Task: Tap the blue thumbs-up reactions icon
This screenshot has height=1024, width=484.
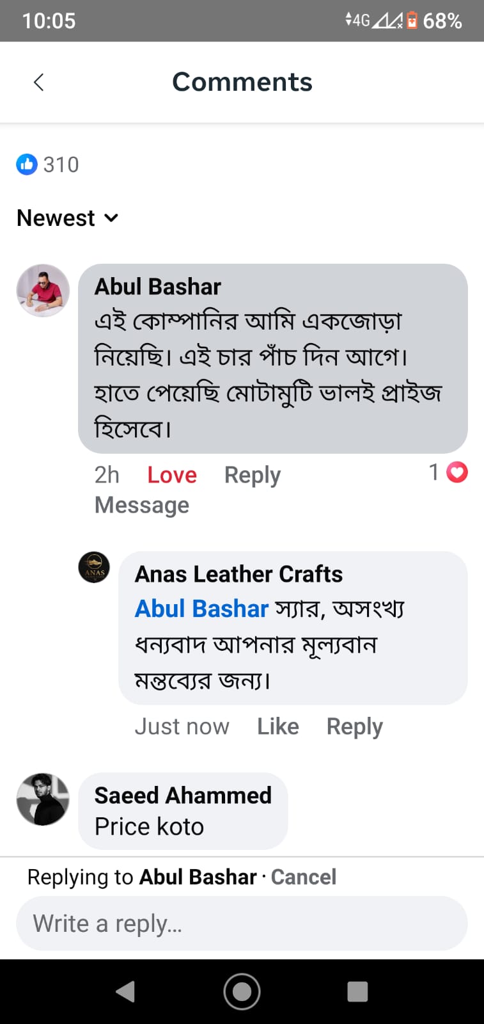Action: (x=27, y=164)
